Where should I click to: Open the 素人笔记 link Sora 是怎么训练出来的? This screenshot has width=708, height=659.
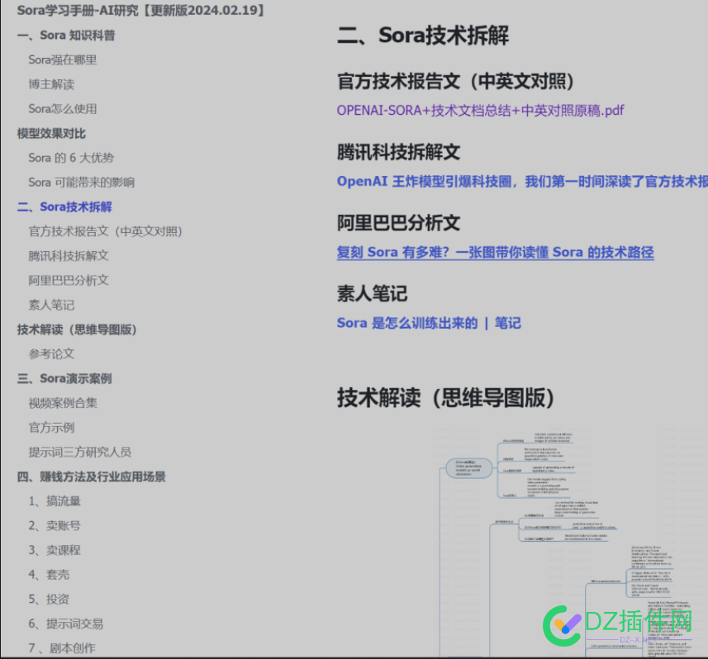428,323
